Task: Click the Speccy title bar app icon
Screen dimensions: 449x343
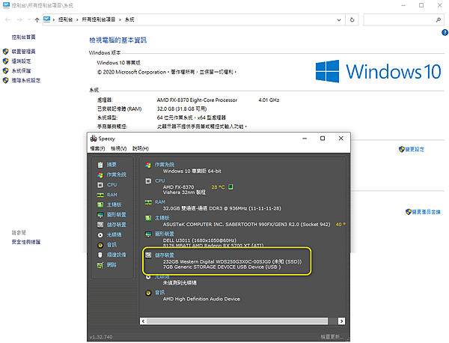Action: click(94, 139)
